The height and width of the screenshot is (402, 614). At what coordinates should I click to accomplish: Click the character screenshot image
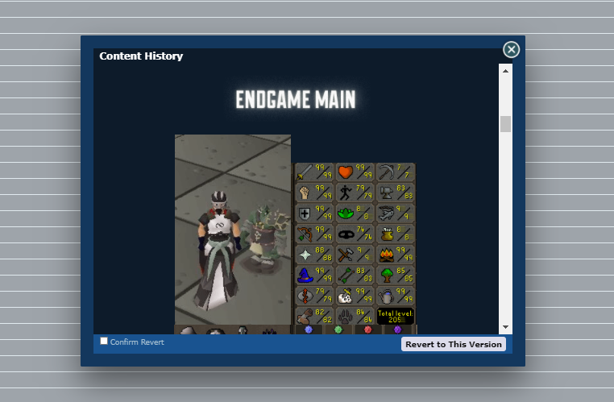(233, 230)
